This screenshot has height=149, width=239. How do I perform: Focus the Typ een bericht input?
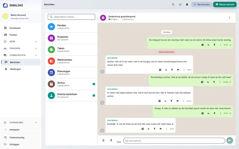[174, 141]
